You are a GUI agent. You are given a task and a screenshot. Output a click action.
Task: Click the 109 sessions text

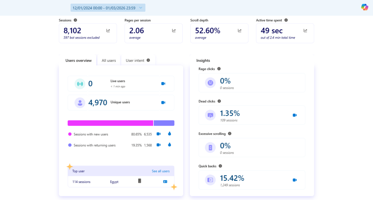(229, 120)
